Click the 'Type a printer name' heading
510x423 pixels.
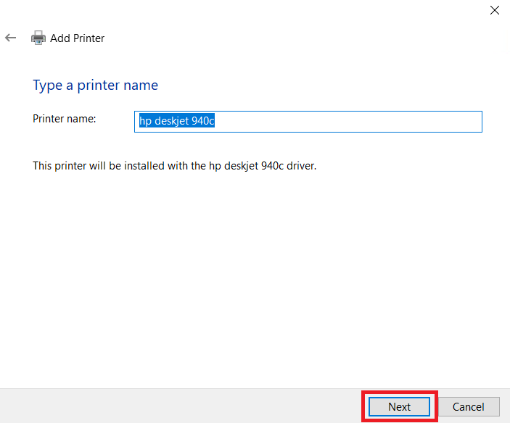pos(95,85)
